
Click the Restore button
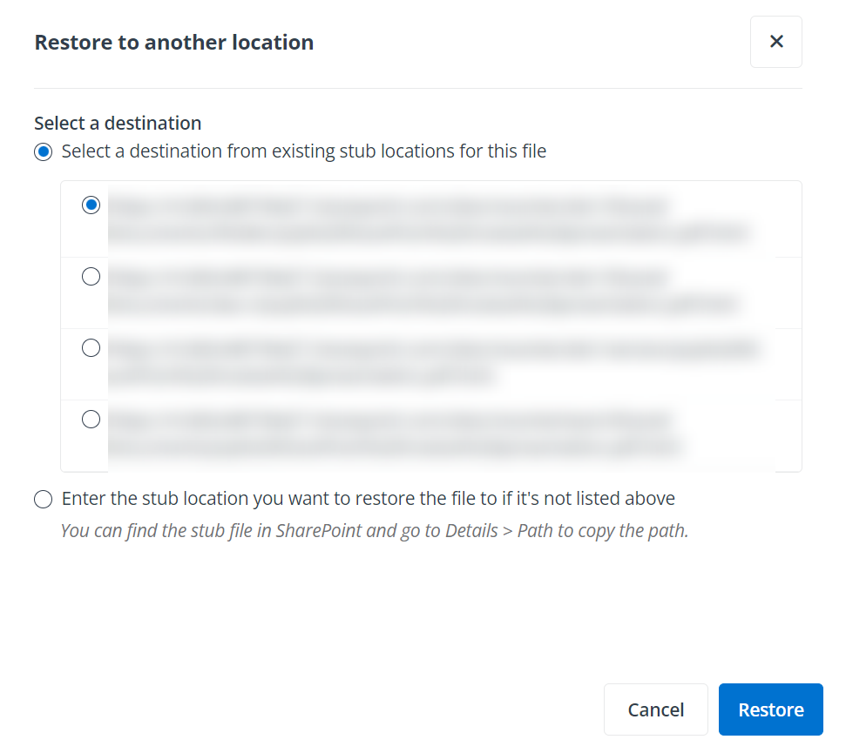[x=770, y=709]
